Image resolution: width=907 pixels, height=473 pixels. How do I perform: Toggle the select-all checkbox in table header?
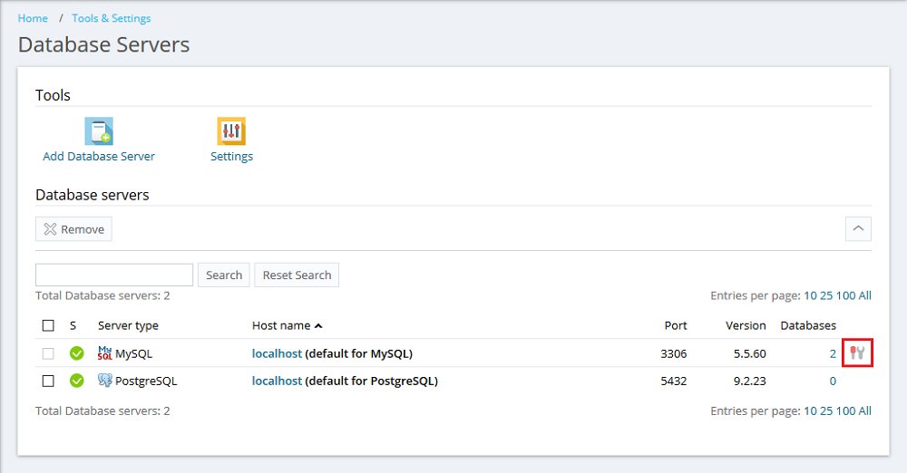pyautogui.click(x=48, y=325)
